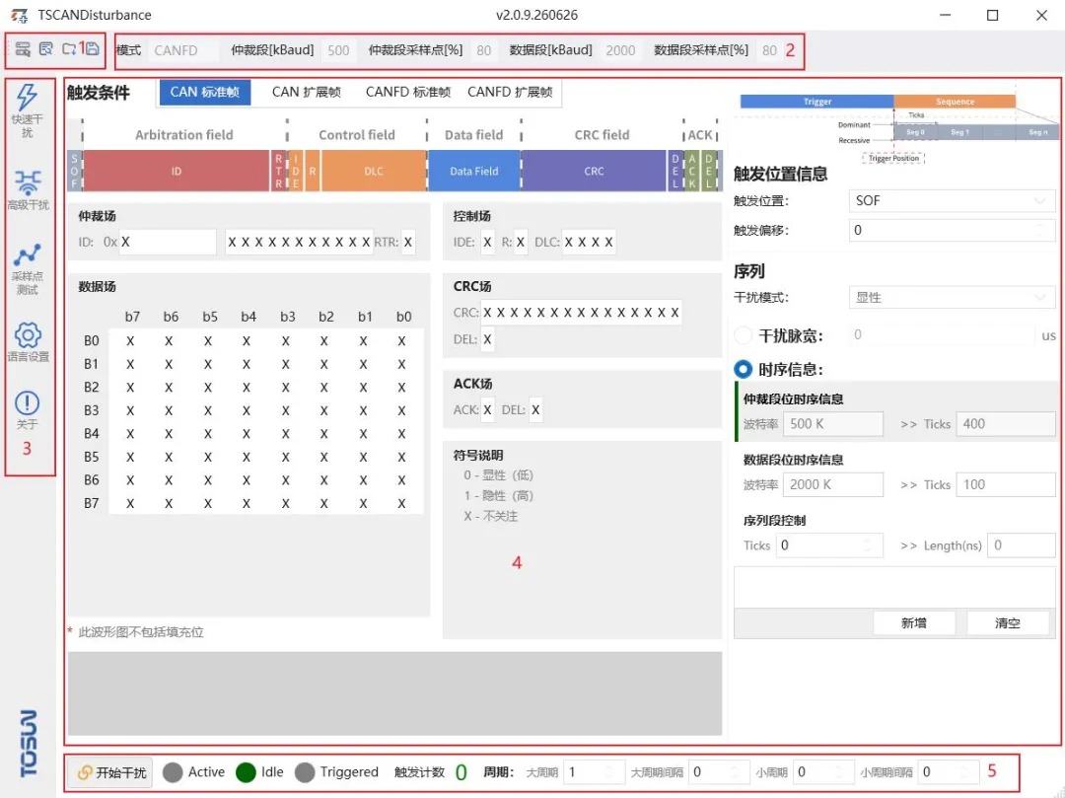Image resolution: width=1065 pixels, height=798 pixels.
Task: Click the 大周期间隔 spinner arrows
Action: pyautogui.click(x=735, y=772)
